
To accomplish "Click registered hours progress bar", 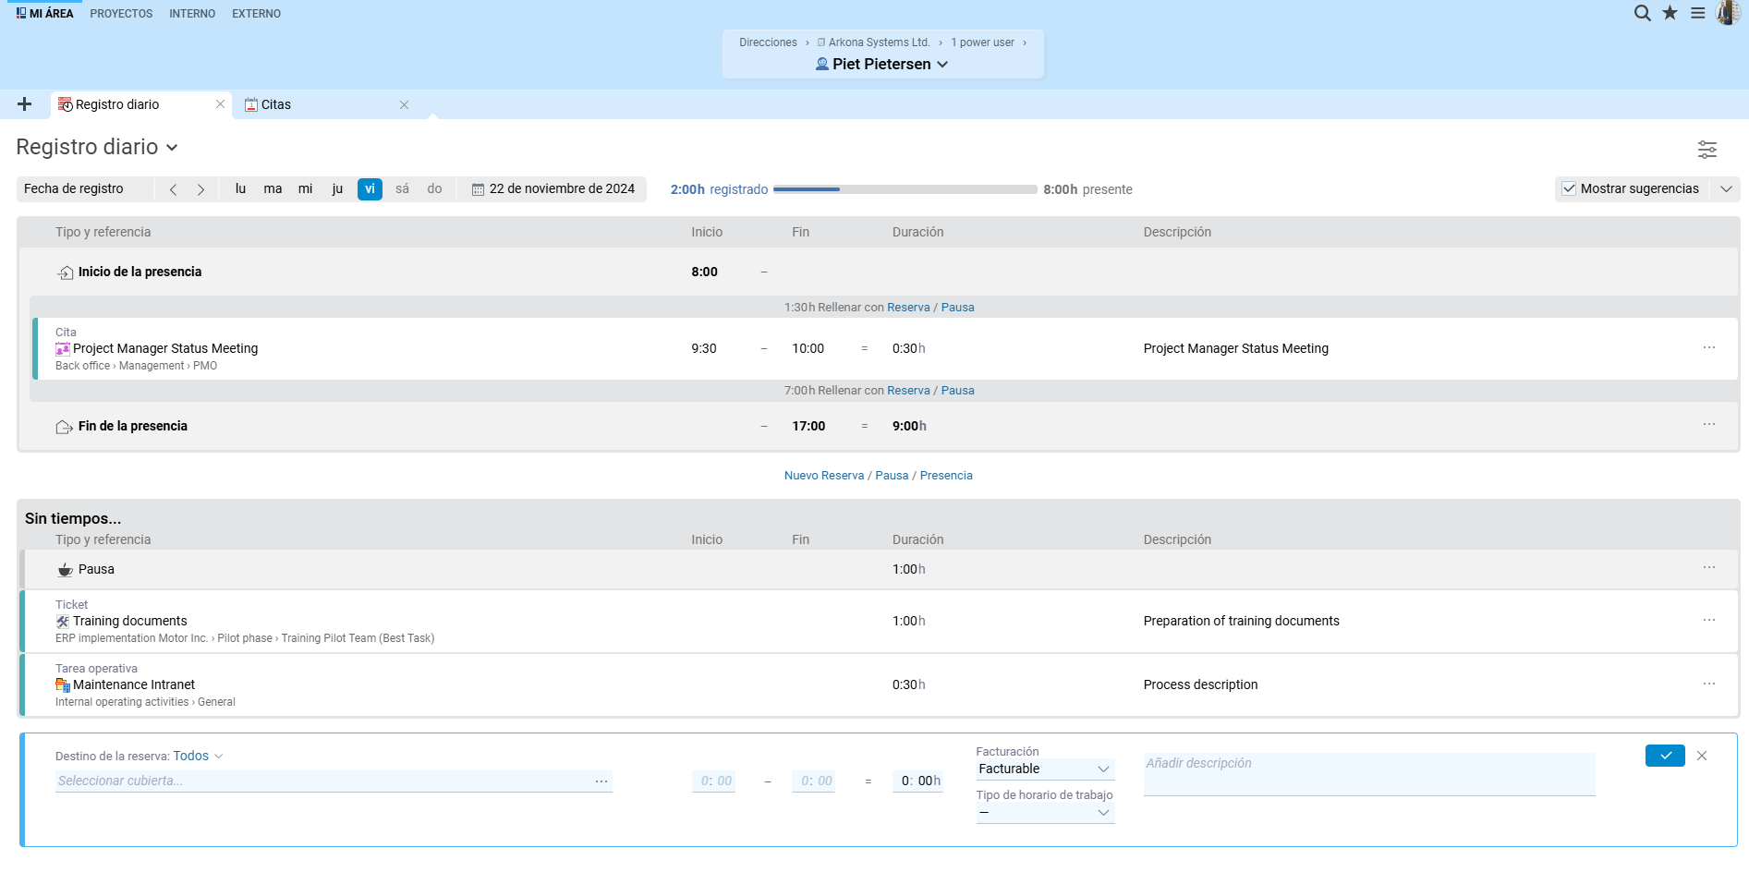I will [x=905, y=189].
